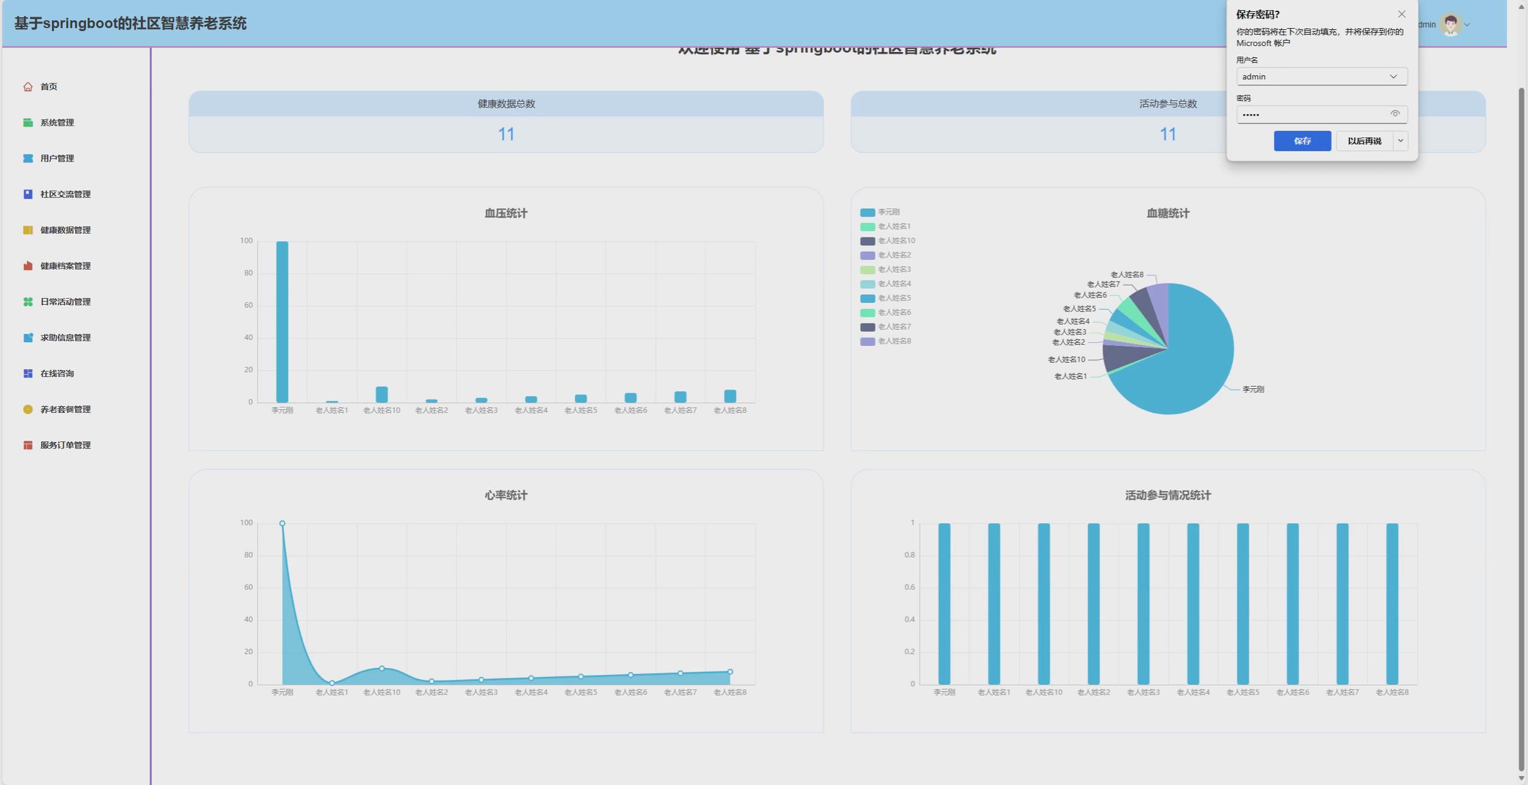The width and height of the screenshot is (1528, 785).
Task: Click the home icon beside 首页
Action: (x=27, y=87)
